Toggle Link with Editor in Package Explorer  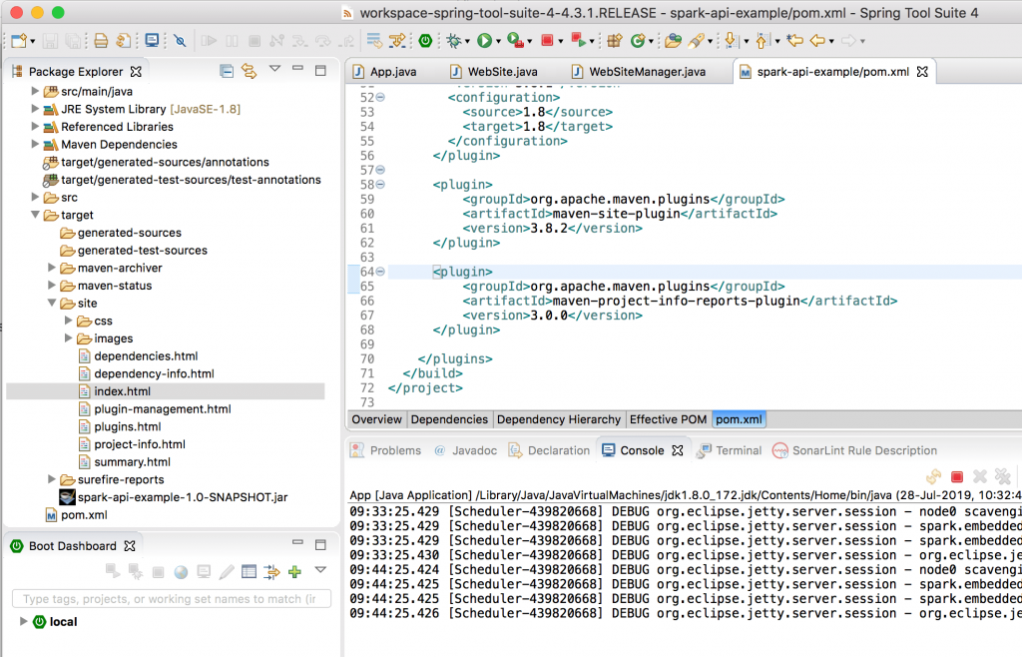249,71
